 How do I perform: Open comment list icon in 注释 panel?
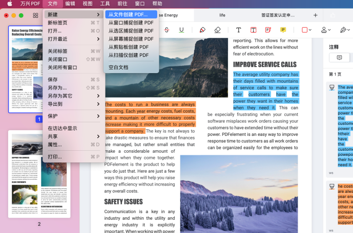tap(339, 58)
